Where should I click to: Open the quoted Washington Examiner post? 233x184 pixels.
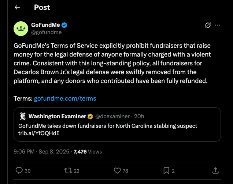tap(117, 125)
